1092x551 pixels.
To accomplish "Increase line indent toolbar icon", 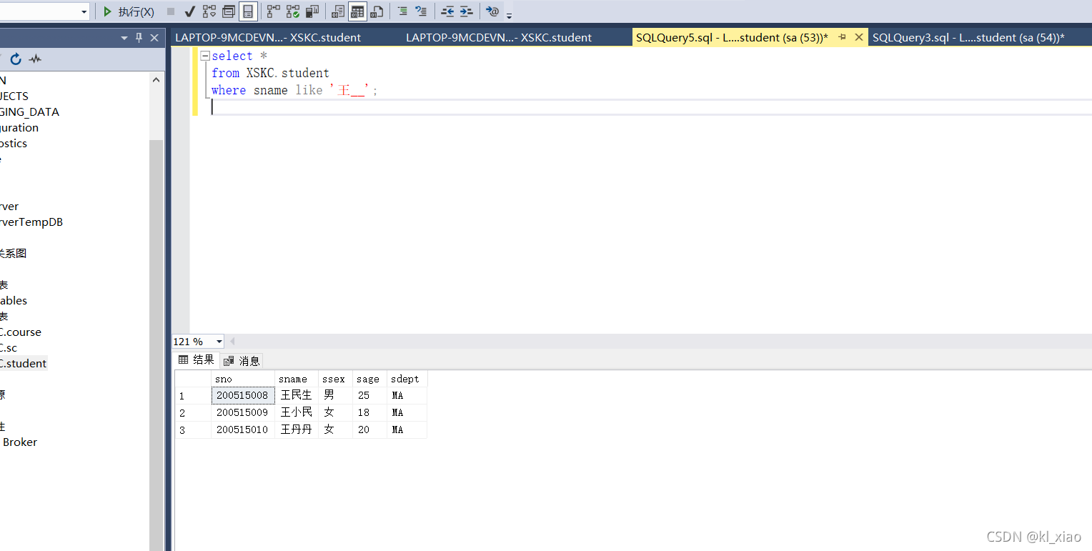I will tap(466, 11).
